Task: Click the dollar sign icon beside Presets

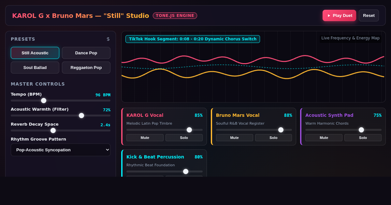Action: tap(108, 39)
